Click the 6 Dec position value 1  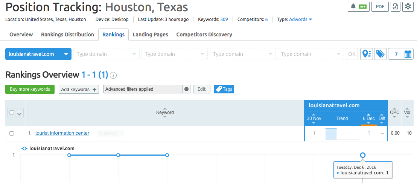(x=368, y=133)
